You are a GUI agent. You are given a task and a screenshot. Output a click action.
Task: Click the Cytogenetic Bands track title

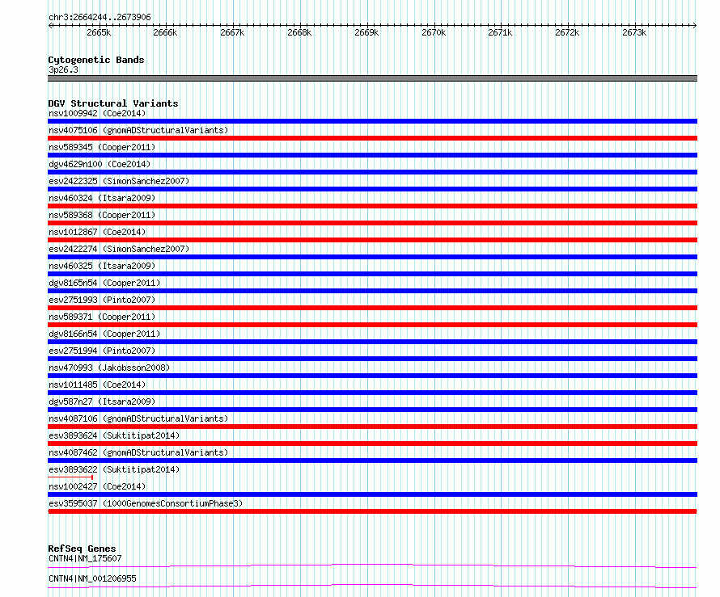click(x=96, y=60)
